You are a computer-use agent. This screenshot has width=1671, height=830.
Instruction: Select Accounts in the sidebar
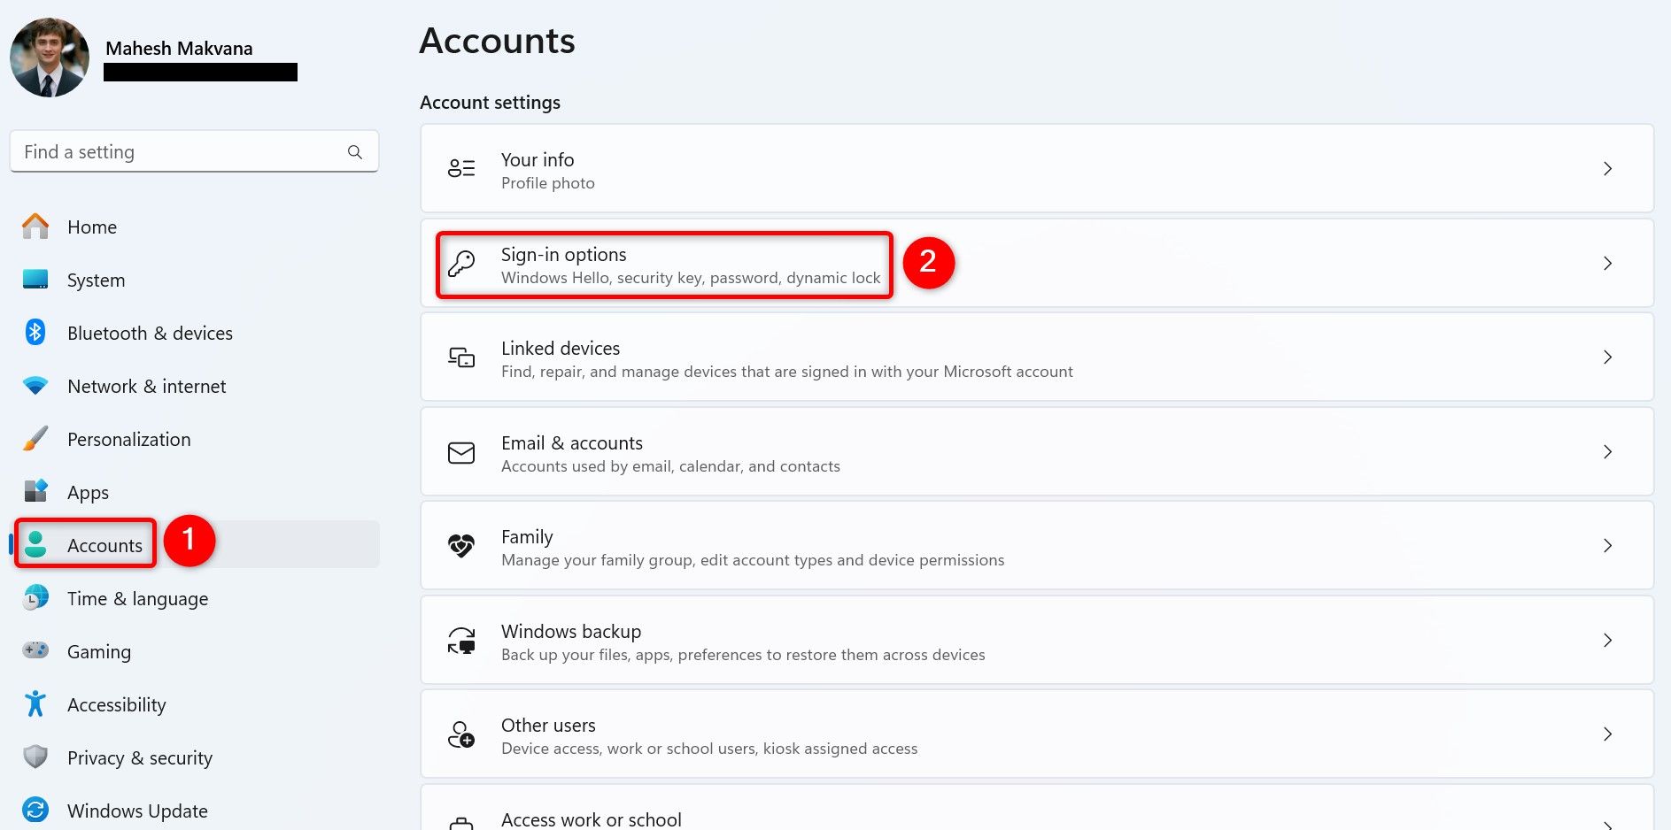tap(104, 545)
